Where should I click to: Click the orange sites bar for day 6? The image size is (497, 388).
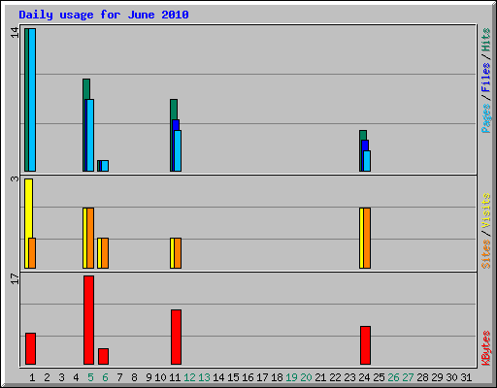click(105, 253)
